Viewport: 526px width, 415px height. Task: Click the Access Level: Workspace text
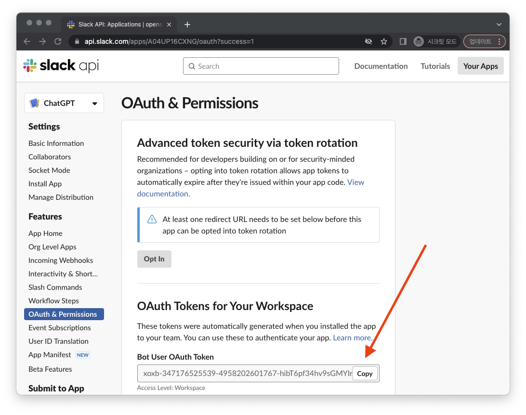click(171, 388)
